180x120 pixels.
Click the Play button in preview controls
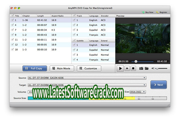click(120, 68)
